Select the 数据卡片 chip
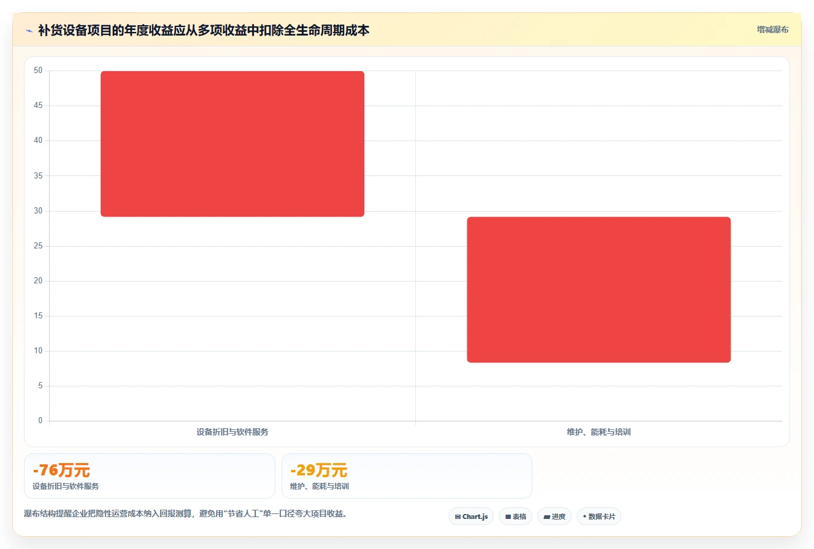 599,516
